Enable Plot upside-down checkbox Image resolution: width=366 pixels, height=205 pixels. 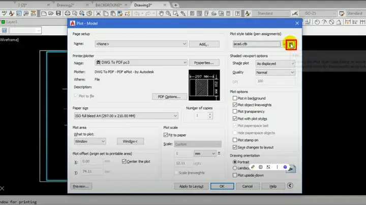pyautogui.click(x=235, y=175)
